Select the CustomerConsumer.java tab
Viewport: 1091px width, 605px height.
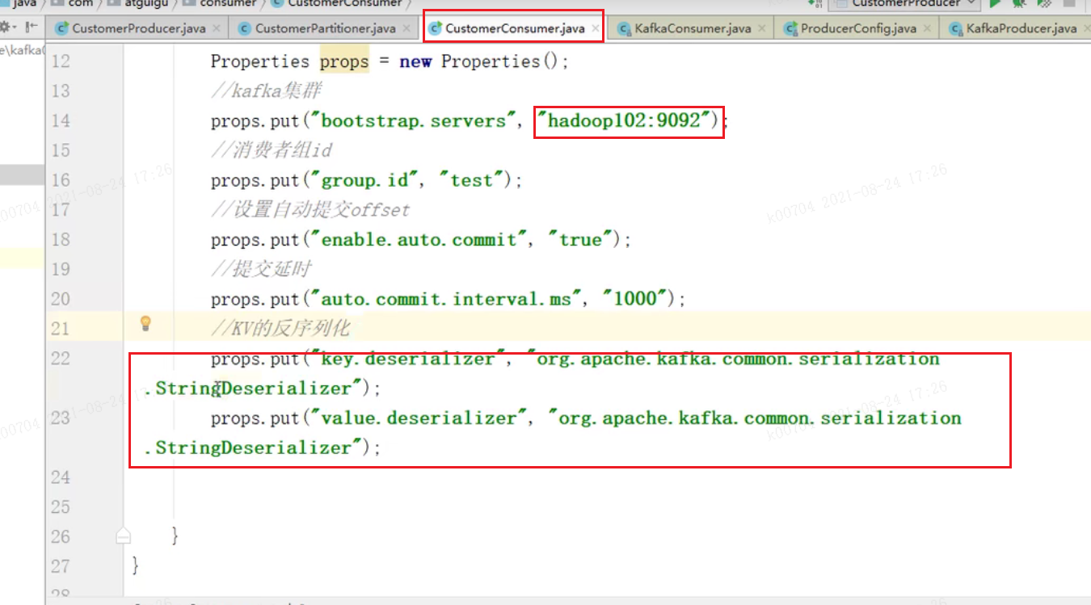(x=515, y=28)
